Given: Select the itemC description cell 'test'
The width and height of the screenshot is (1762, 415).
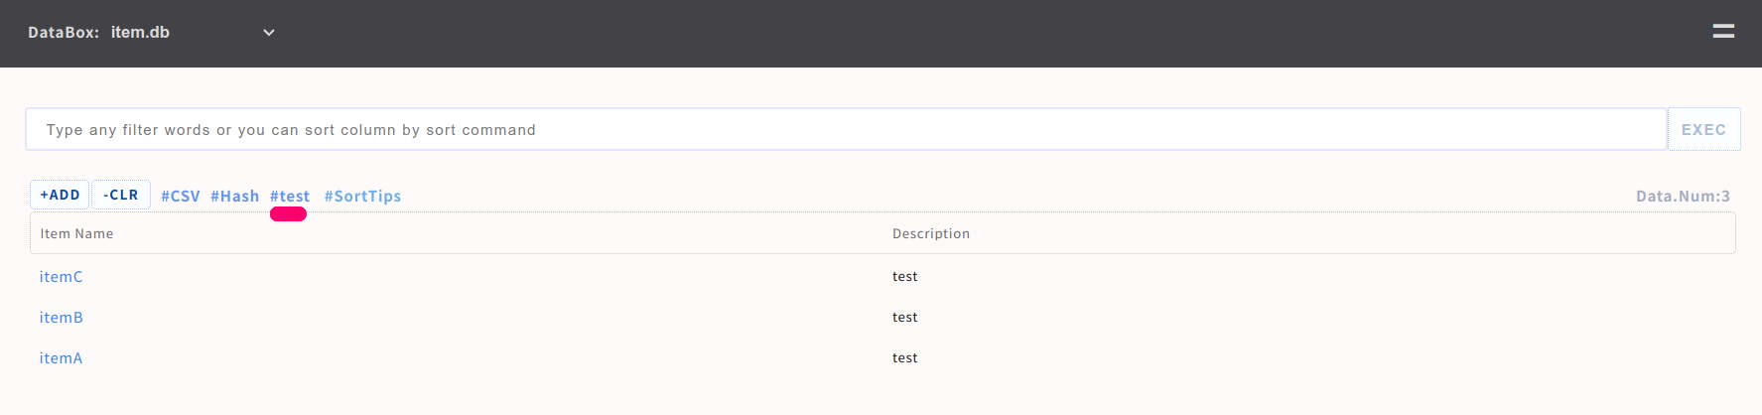Looking at the screenshot, I should click(x=905, y=277).
